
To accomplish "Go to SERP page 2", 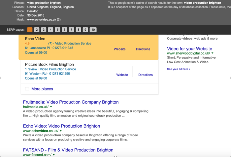I will 37,30.
